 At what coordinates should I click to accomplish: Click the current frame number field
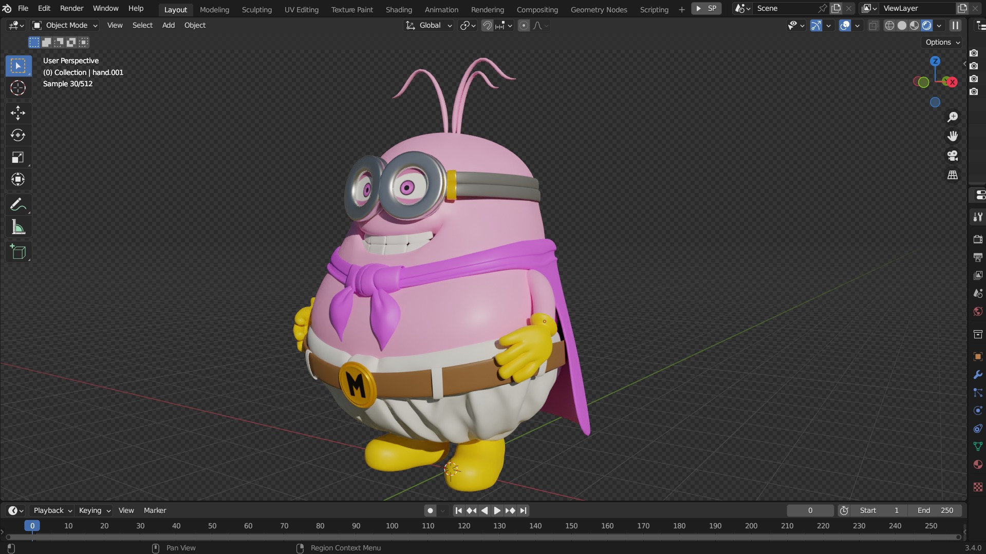(810, 510)
